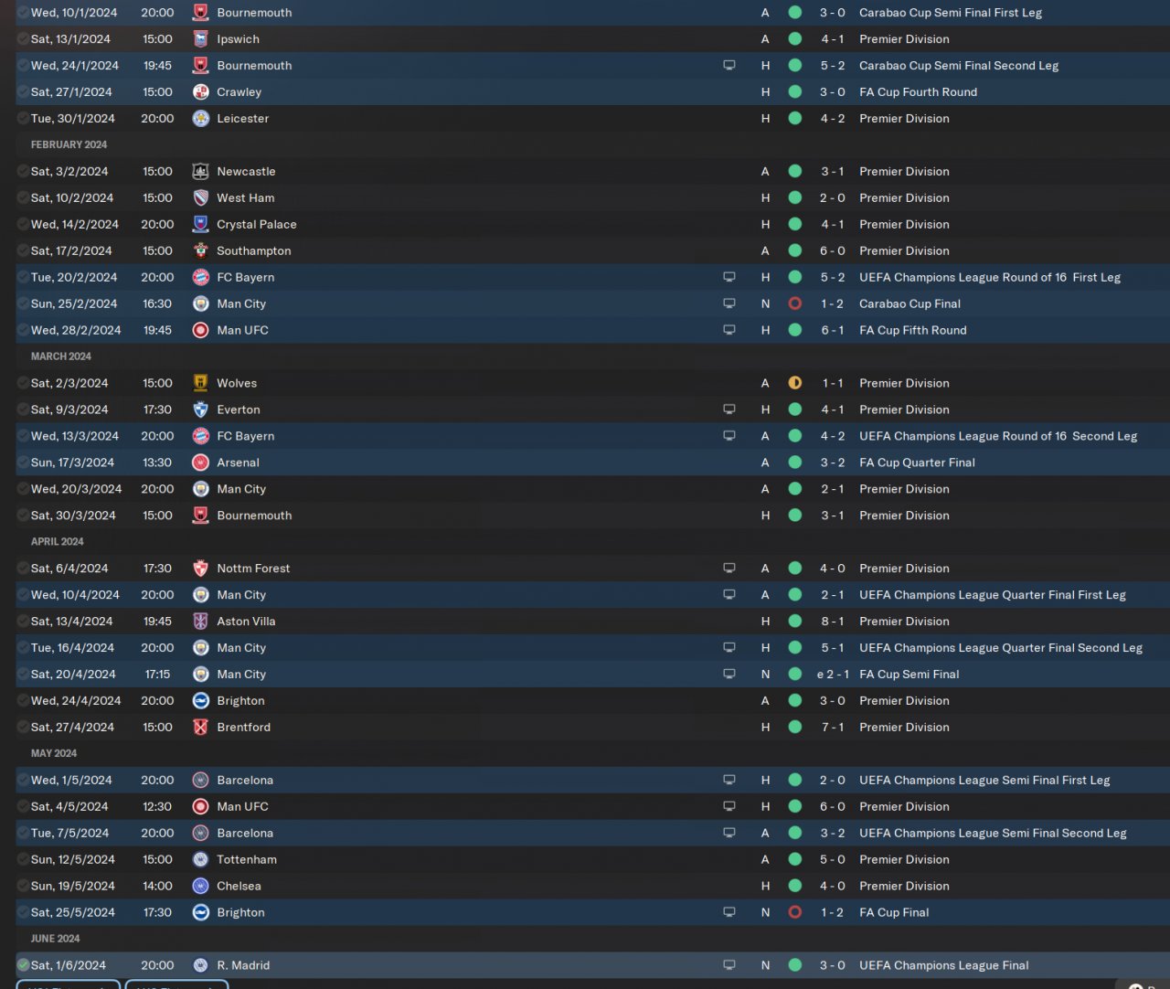Open the UEFA Champions League Final competition link

[943, 965]
